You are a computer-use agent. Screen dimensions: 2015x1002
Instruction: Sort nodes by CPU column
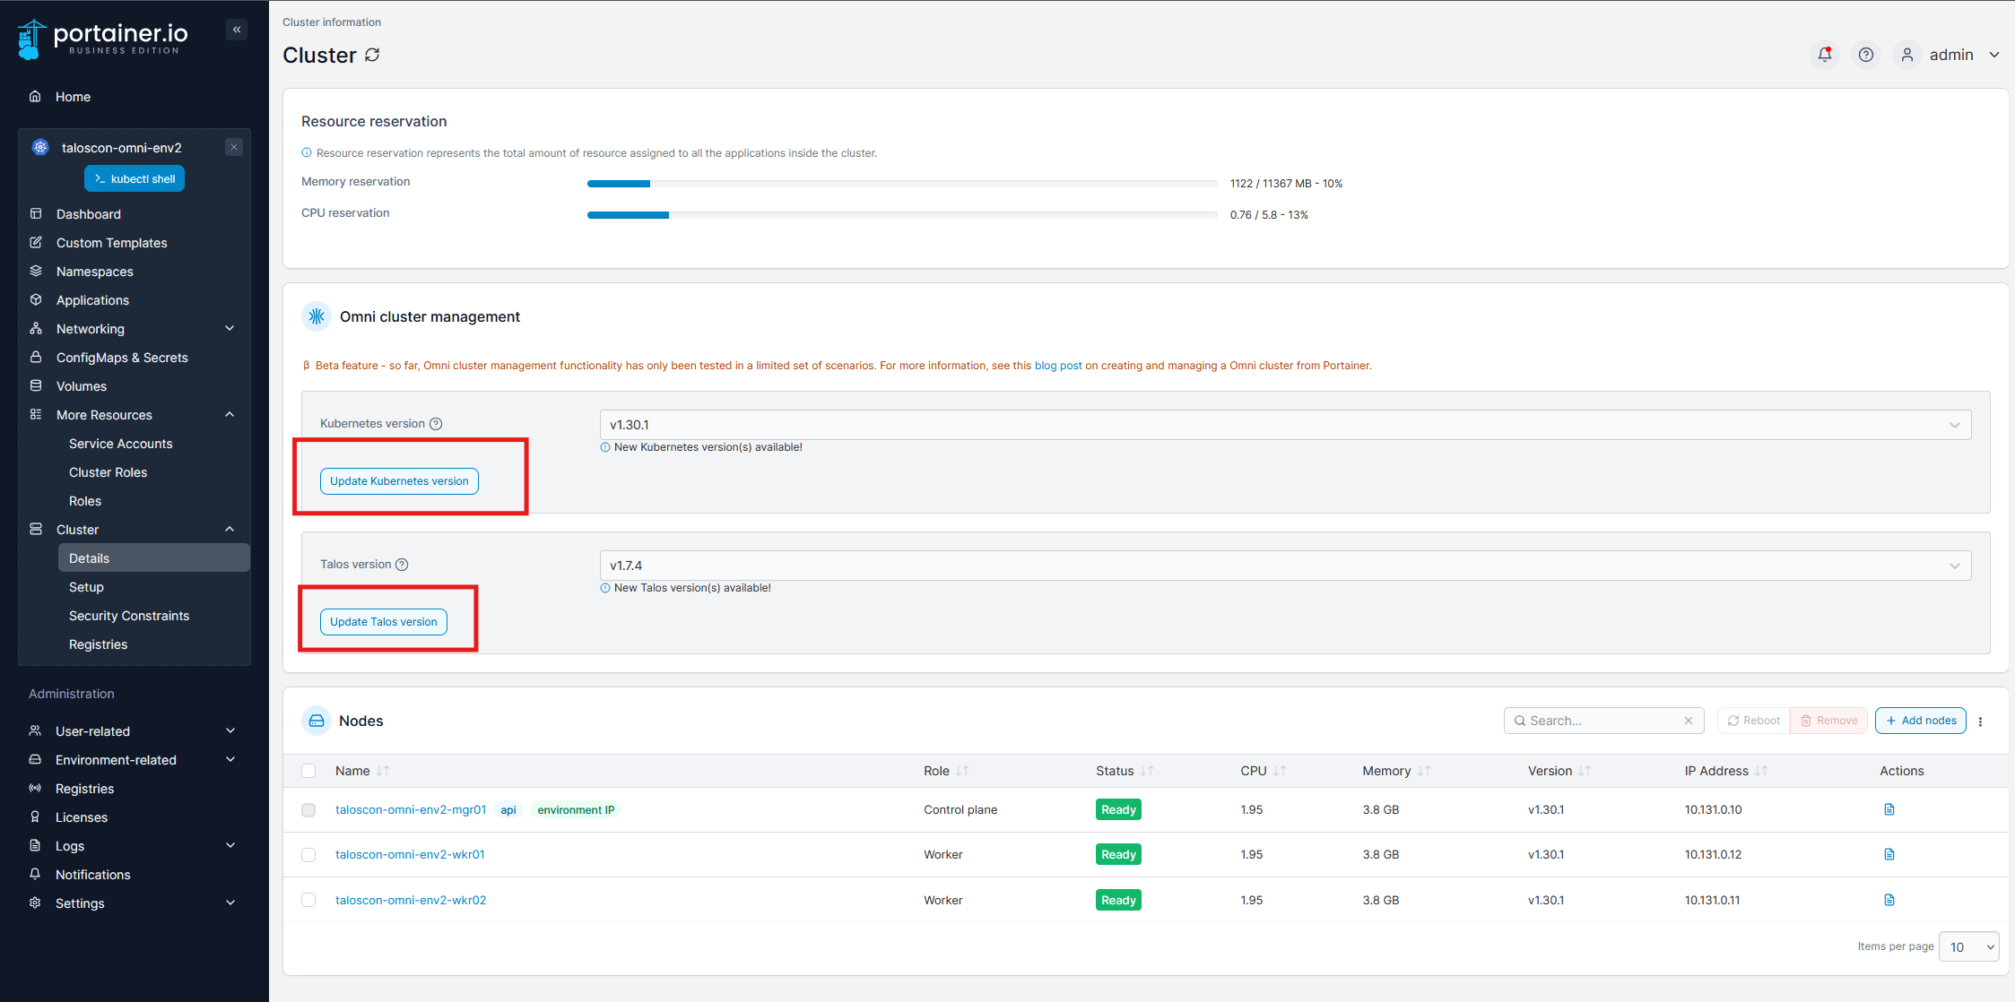[x=1263, y=771]
